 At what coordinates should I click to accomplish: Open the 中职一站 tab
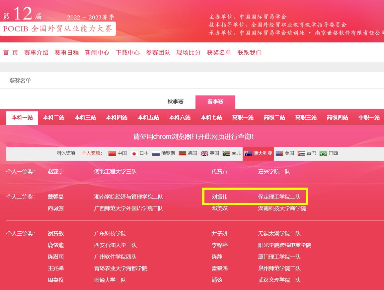pos(368,117)
